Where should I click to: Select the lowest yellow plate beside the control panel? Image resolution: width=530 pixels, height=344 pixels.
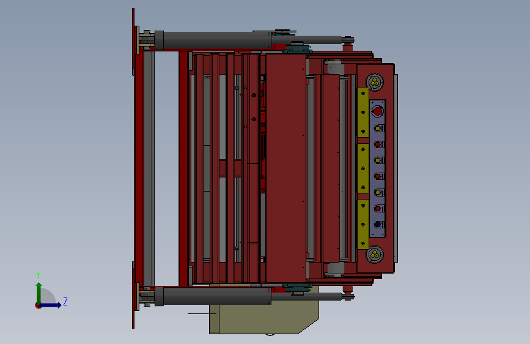pyautogui.click(x=363, y=225)
